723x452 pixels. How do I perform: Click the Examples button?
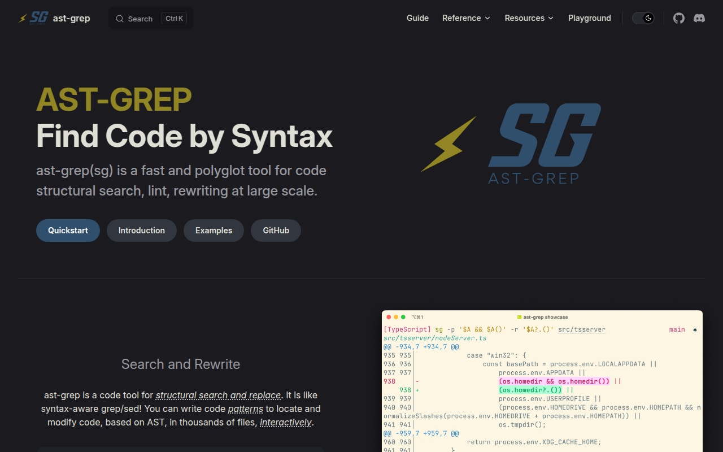(214, 231)
